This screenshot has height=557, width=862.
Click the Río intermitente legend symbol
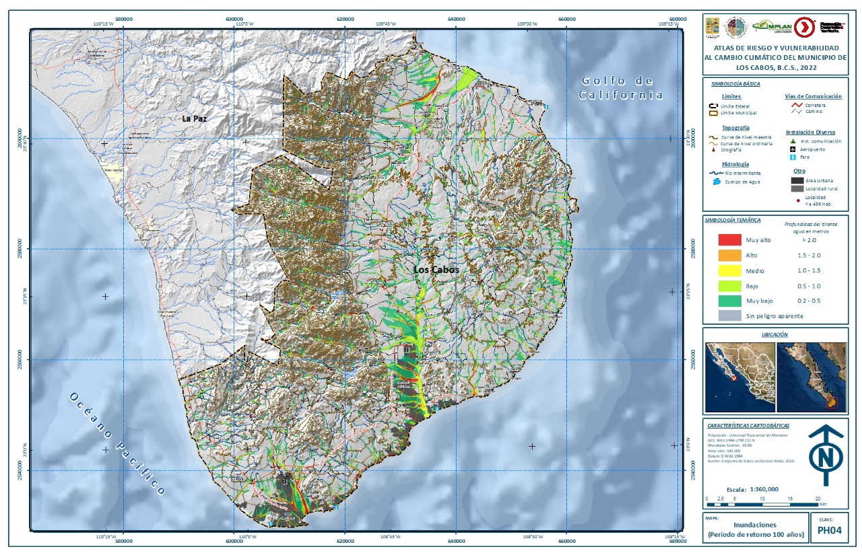(x=715, y=173)
